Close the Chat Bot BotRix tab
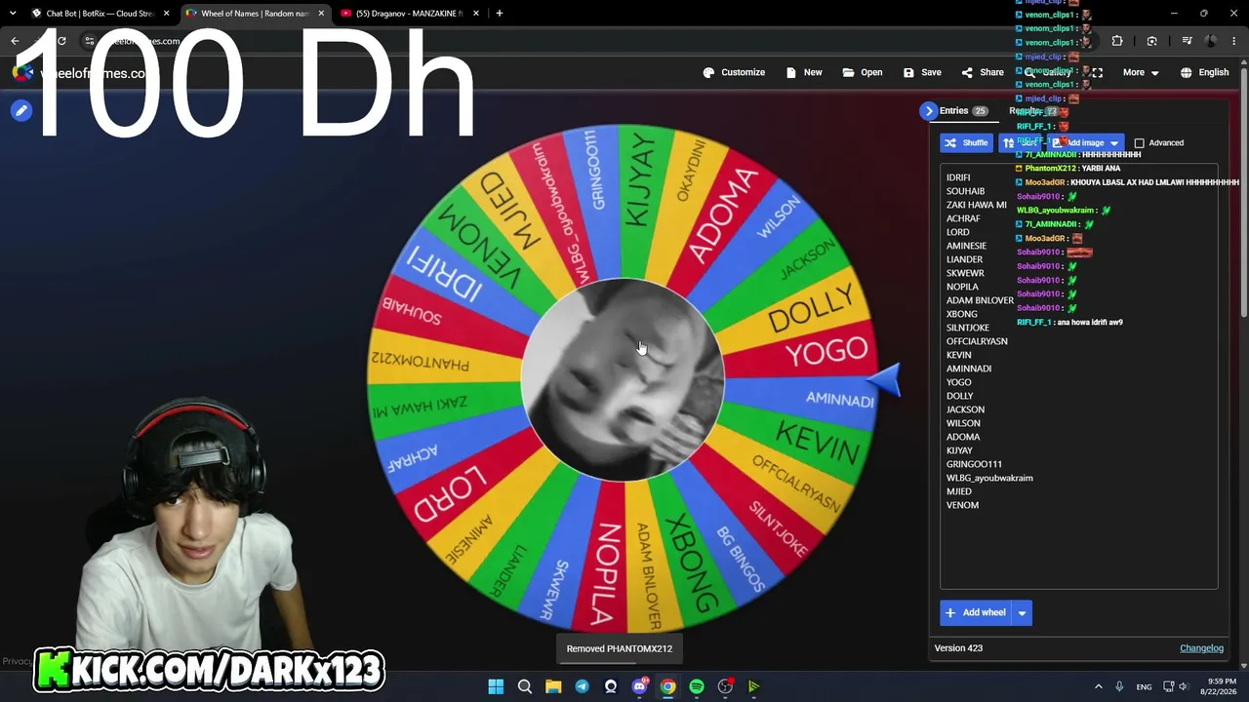The height and width of the screenshot is (702, 1249). tap(167, 14)
